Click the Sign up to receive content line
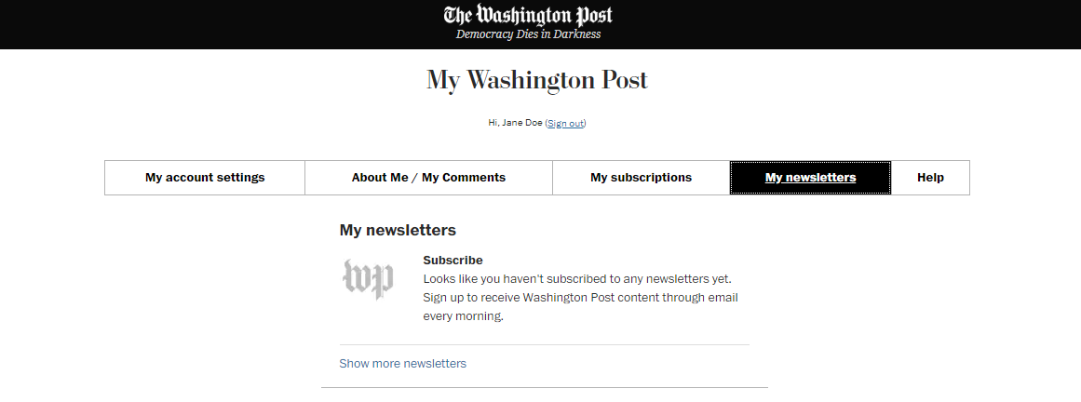Viewport: 1081px width, 402px height. tap(580, 298)
